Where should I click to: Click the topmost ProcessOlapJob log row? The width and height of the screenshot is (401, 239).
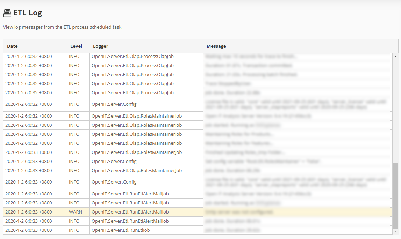[133, 56]
